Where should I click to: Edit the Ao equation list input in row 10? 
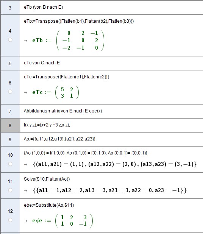click(86, 153)
